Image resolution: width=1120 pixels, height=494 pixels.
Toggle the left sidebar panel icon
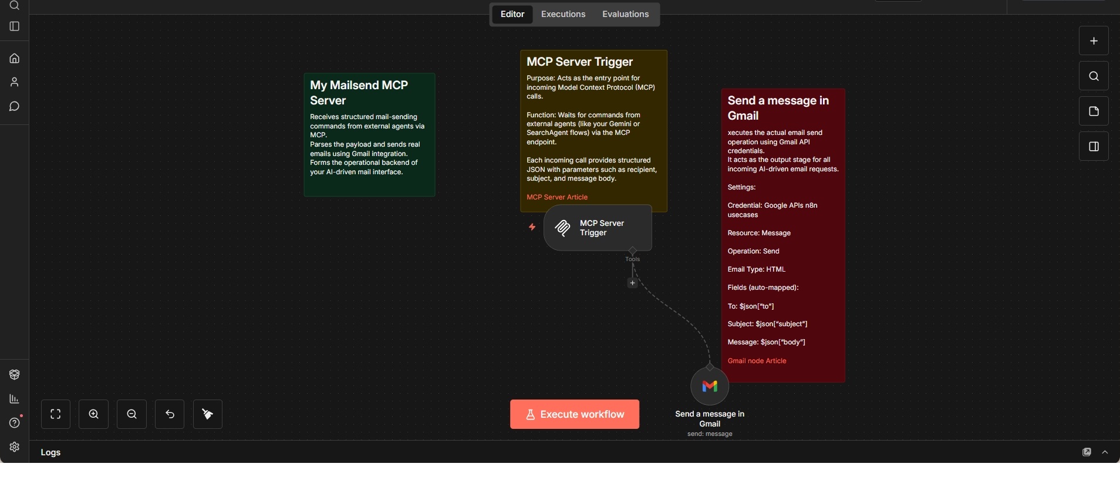(15, 26)
